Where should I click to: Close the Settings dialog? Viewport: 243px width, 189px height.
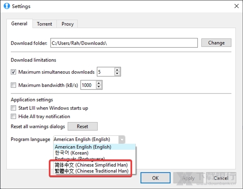237,6
